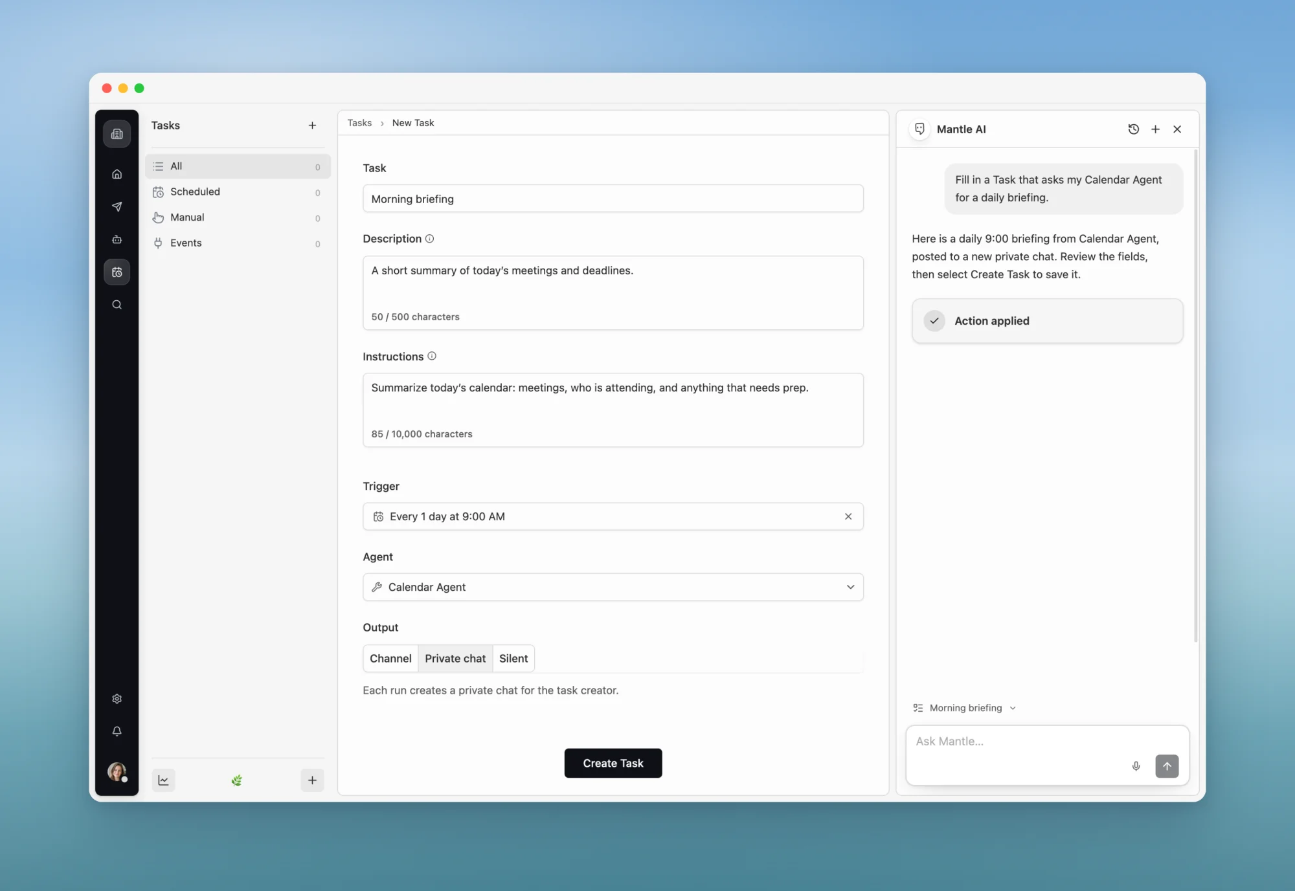Activate the microphone voice input
The image size is (1295, 891).
click(x=1136, y=766)
